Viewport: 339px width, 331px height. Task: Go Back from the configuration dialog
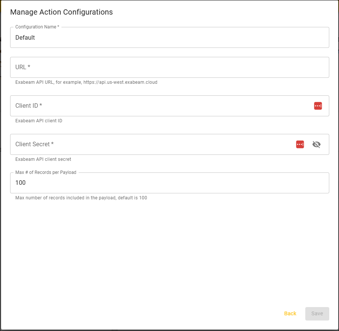pyautogui.click(x=290, y=313)
